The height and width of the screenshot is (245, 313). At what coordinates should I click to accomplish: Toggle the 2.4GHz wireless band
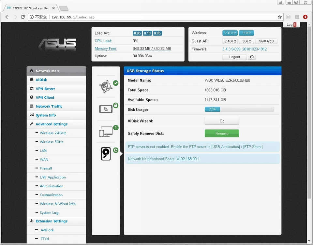(230, 33)
